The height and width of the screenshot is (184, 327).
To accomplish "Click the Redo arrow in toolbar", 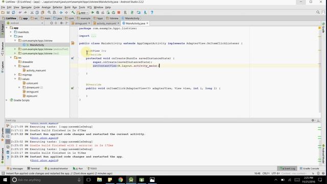I will coord(25,12).
